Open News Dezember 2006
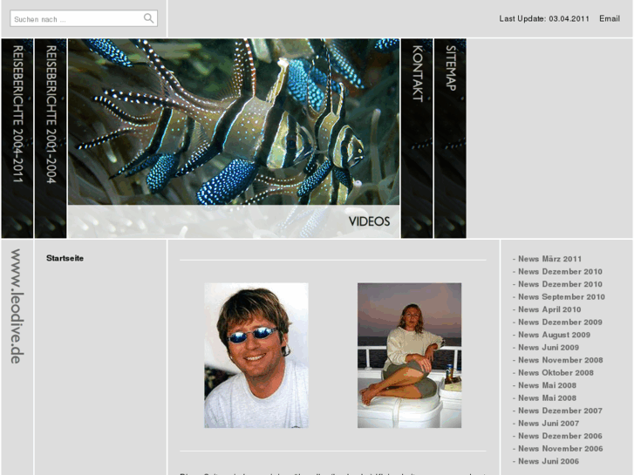634x475 pixels. click(560, 436)
